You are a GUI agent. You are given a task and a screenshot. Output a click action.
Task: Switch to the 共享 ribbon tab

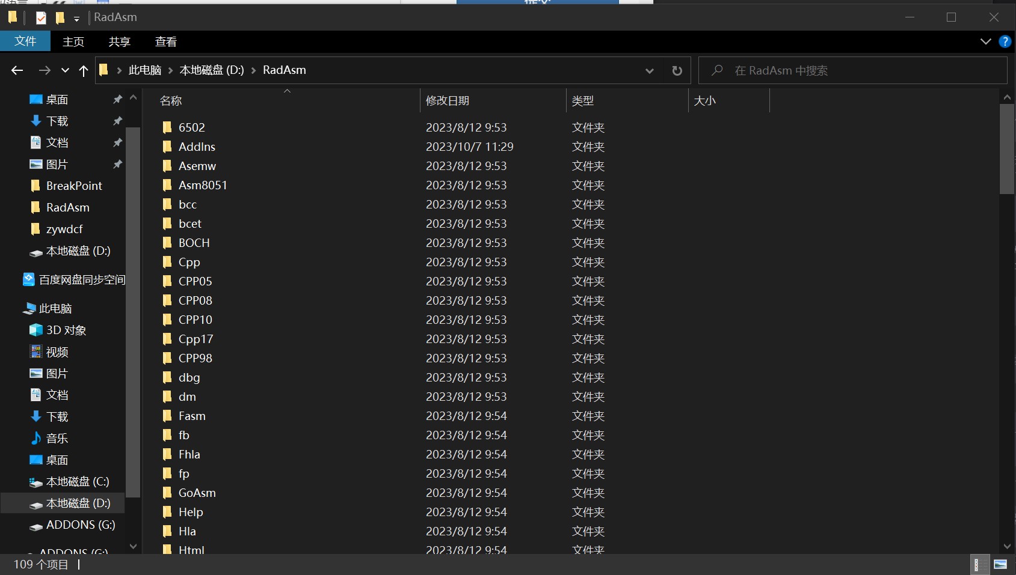(x=120, y=41)
